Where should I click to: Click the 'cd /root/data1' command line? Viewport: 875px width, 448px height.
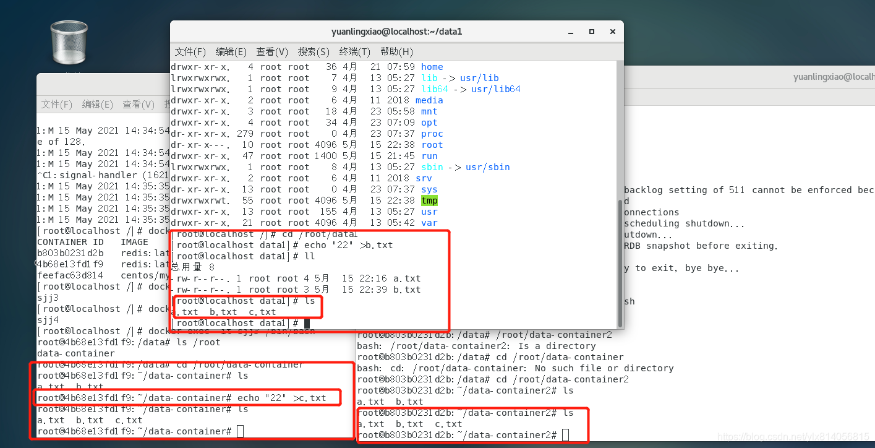point(265,234)
